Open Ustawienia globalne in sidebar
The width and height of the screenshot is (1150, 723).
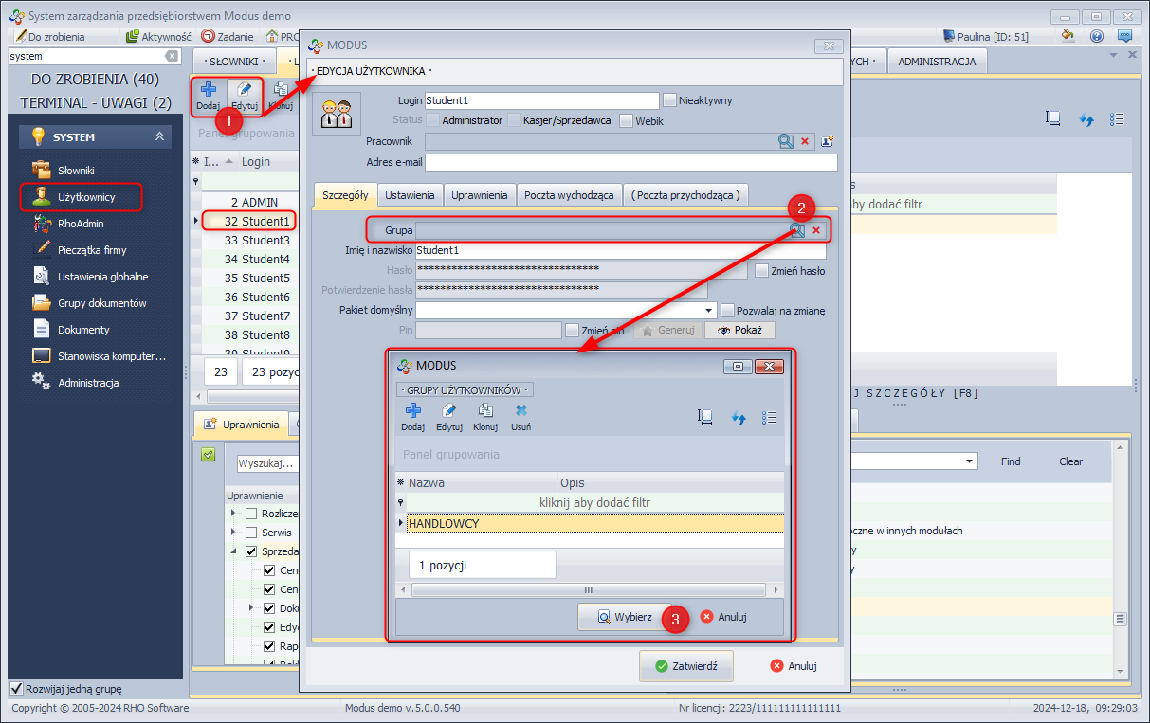(102, 277)
